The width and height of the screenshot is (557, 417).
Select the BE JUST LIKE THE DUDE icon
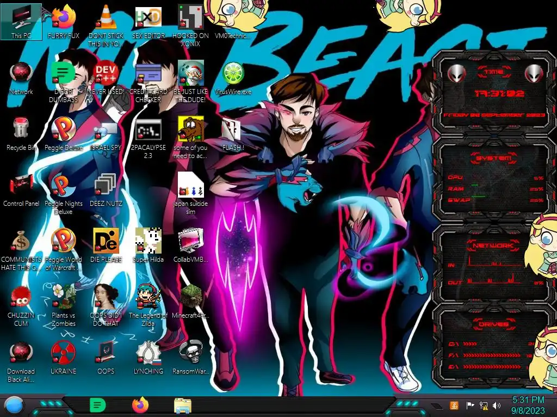191,83
